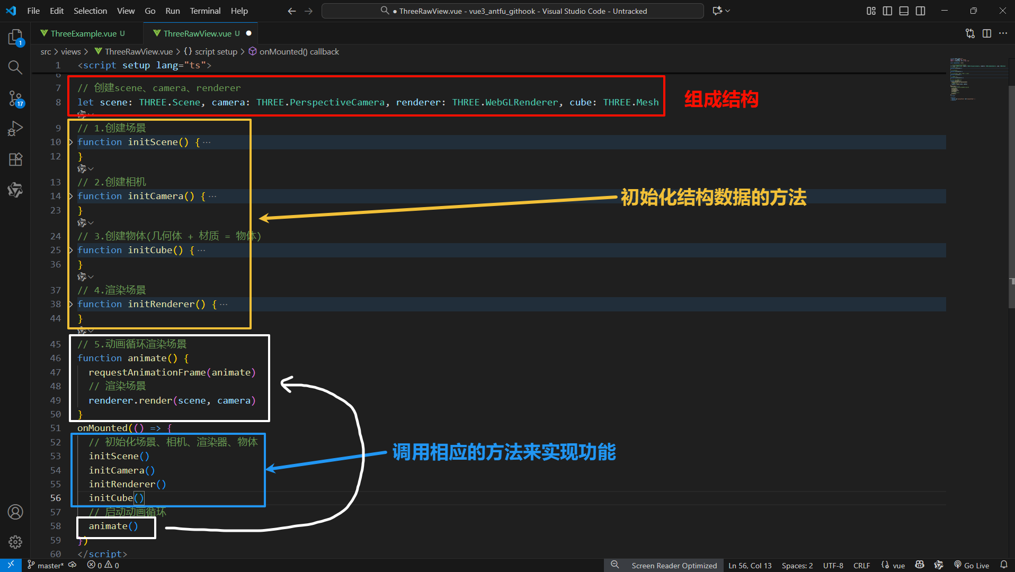Screen dimensions: 1015x572
Task: Change the vue language mode
Action: point(898,566)
